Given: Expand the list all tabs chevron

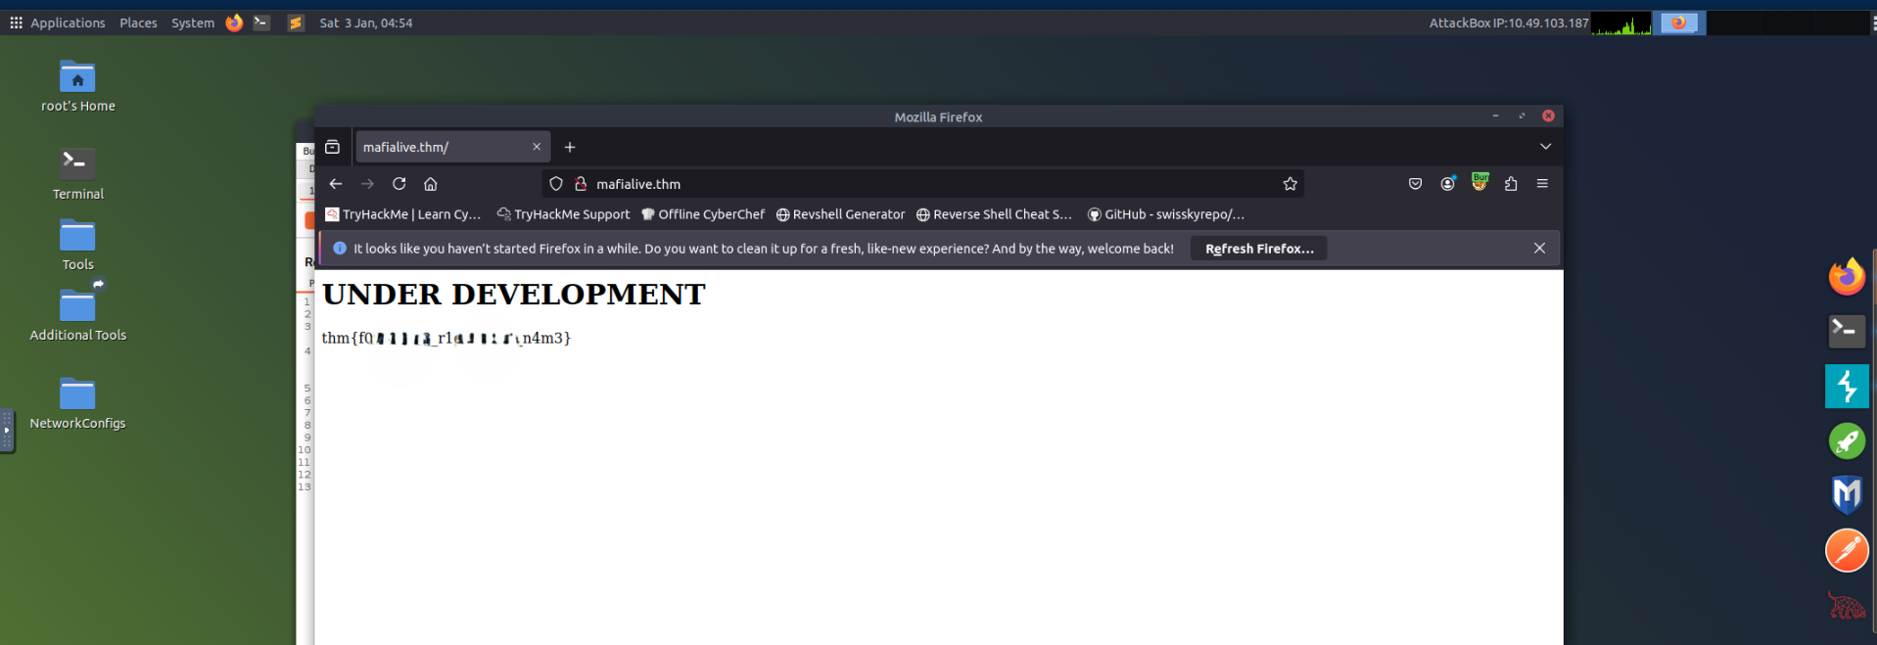Looking at the screenshot, I should pyautogui.click(x=1545, y=147).
